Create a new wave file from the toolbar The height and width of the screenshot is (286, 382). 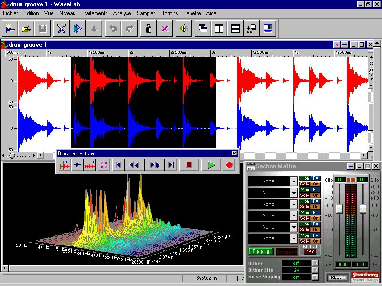point(10,29)
